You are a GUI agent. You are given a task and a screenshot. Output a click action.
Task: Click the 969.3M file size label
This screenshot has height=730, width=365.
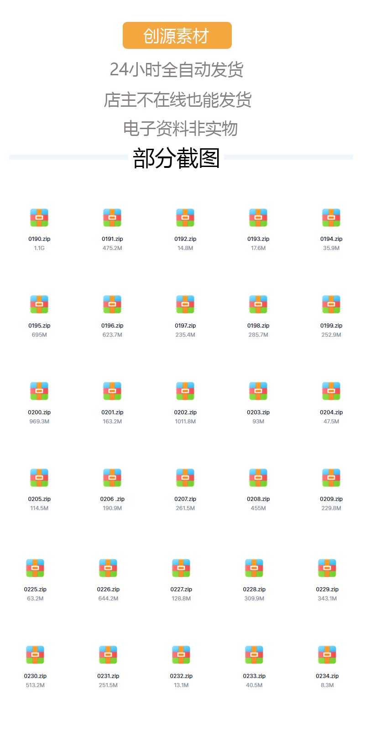[x=39, y=422]
